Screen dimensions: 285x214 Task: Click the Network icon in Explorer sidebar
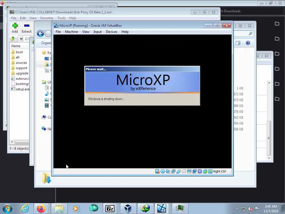[x=44, y=129]
